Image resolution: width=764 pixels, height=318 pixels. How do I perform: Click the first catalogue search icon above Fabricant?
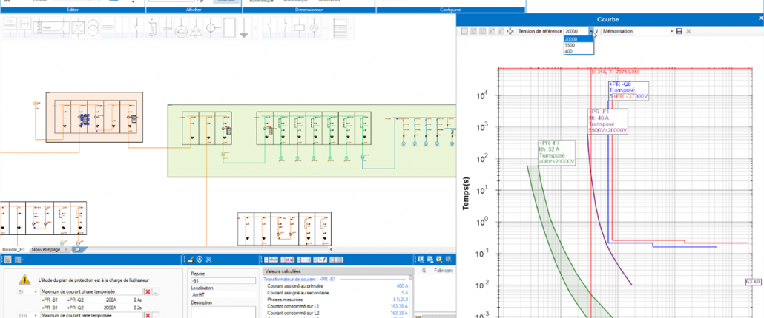click(421, 259)
